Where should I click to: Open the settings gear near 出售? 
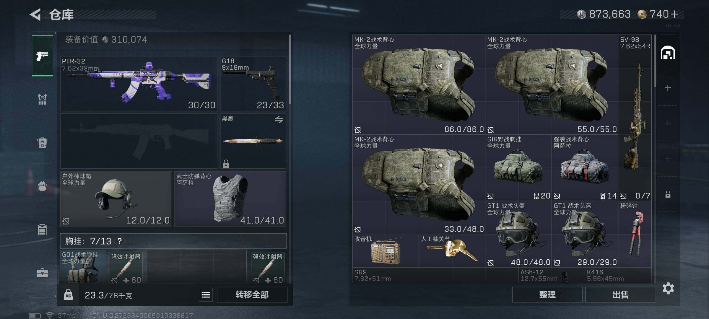coord(668,288)
